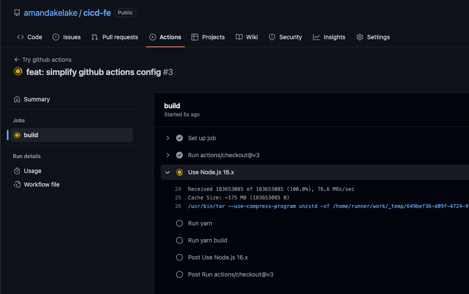Select the Use Node.js 16.x step label
Viewport: 469px width, 294px height.
pos(211,172)
